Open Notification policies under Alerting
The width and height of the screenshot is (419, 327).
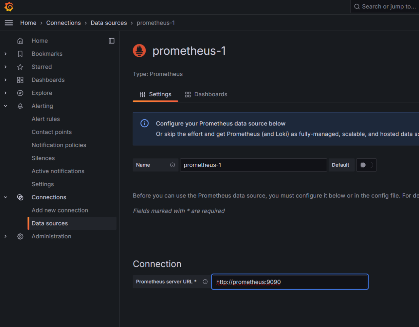click(59, 145)
